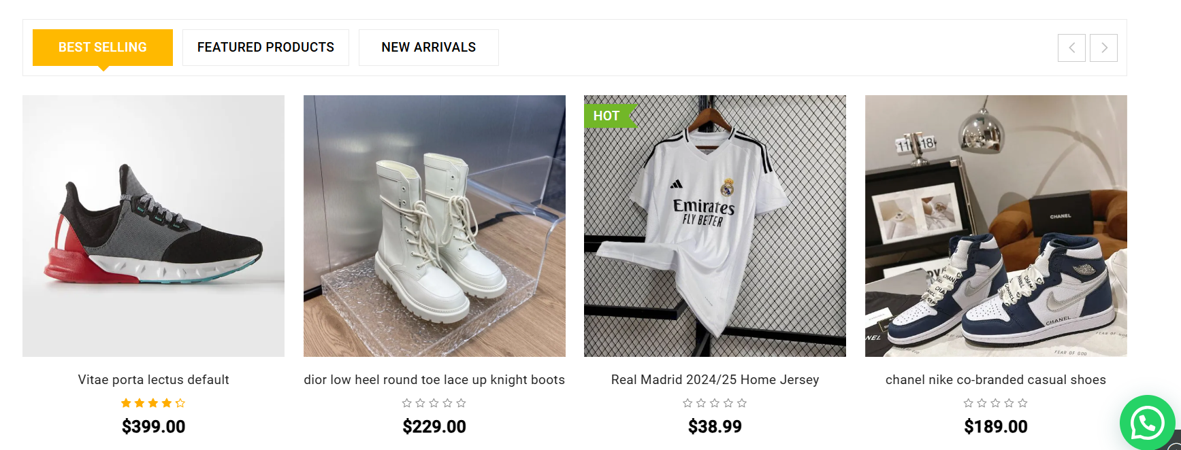Click the next carousel arrow
1181x450 pixels.
[1103, 48]
